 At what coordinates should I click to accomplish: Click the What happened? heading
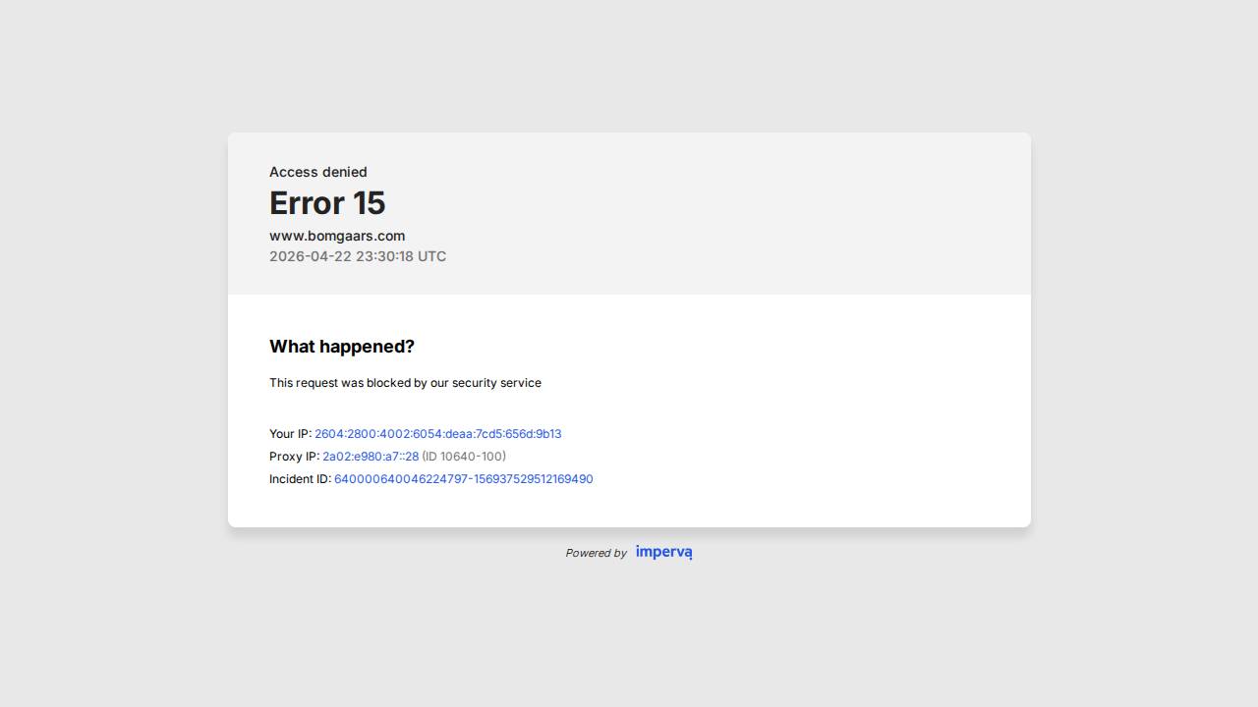(342, 347)
